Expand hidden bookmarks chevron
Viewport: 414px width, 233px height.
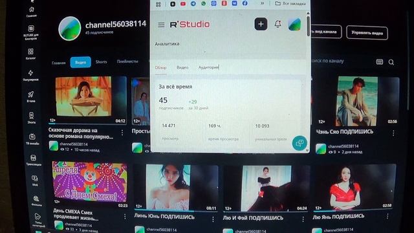[262, 3]
